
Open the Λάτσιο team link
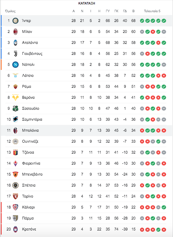(28, 76)
